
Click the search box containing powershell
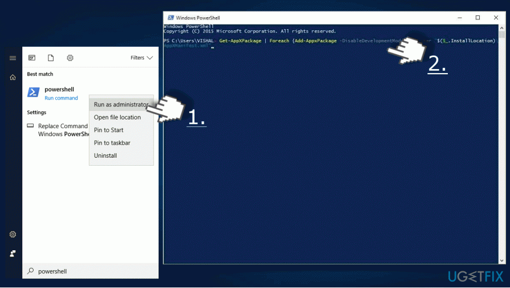point(91,271)
